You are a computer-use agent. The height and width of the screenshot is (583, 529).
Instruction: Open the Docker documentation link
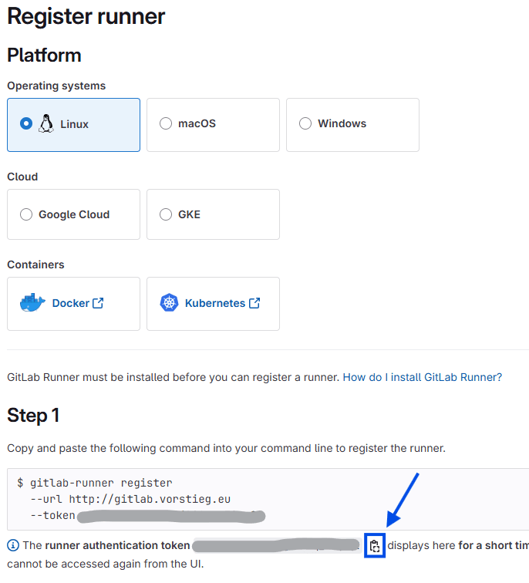(78, 303)
